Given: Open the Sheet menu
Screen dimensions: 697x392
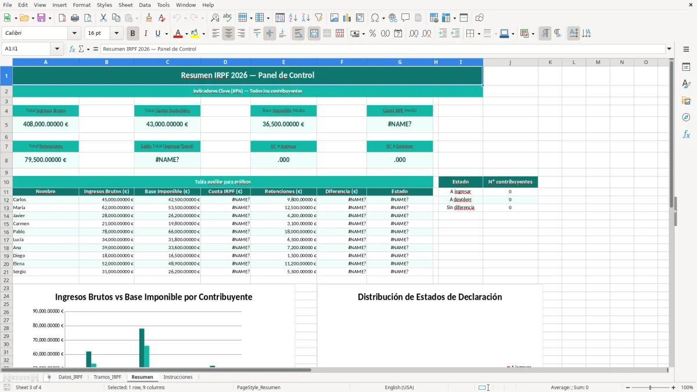Looking at the screenshot, I should coord(125,5).
